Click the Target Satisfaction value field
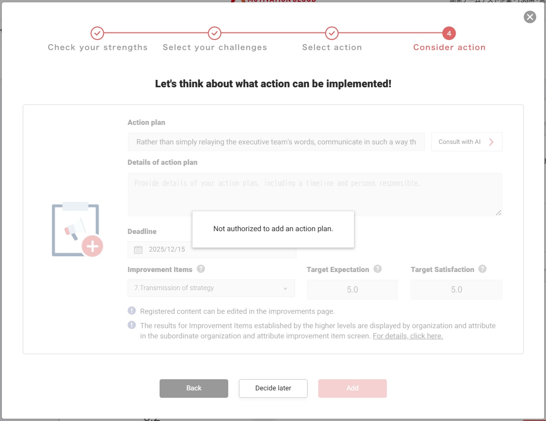 [456, 290]
